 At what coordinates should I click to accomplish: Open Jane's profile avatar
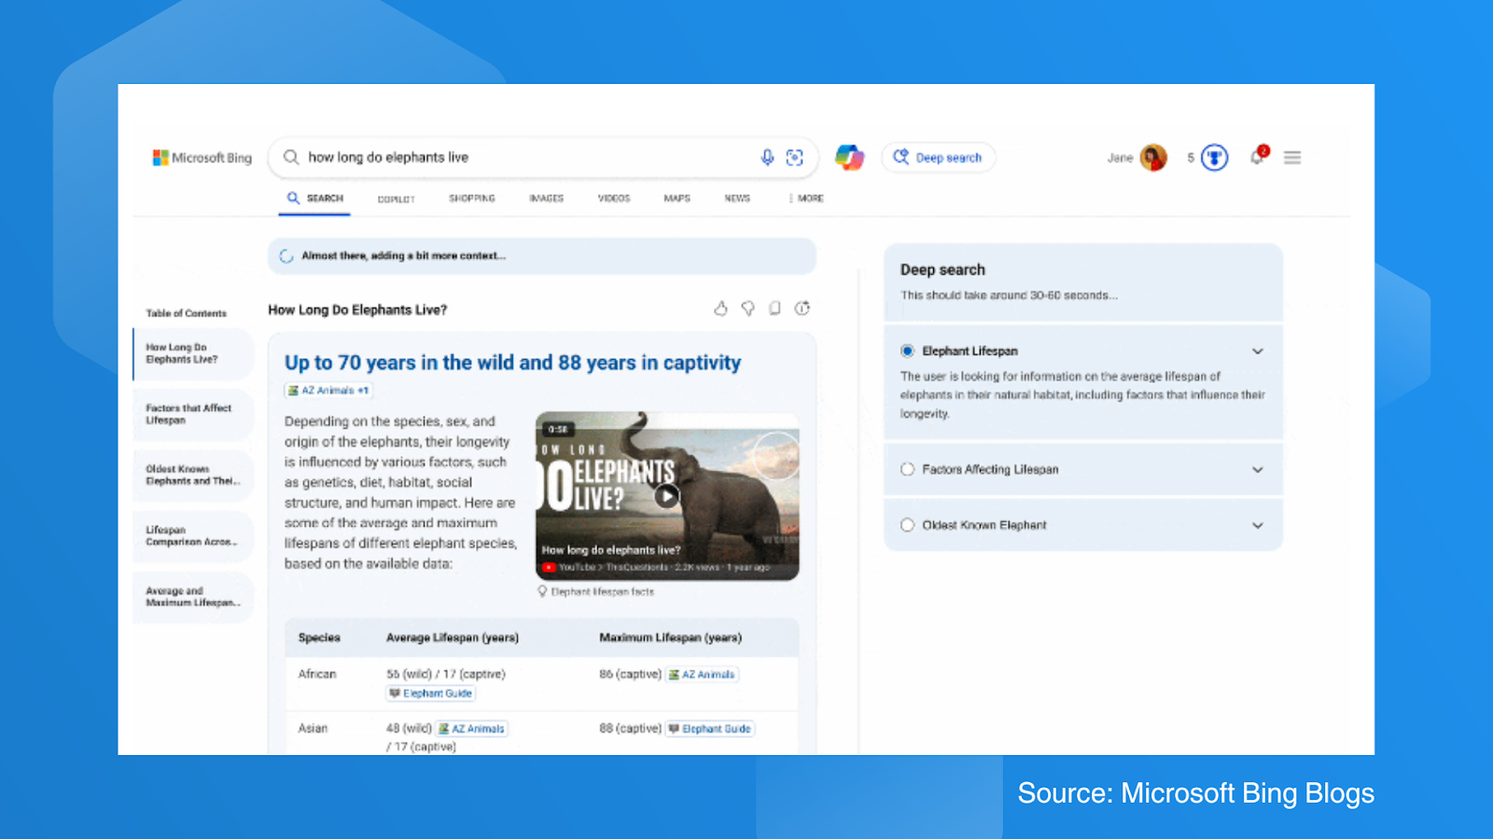point(1153,158)
